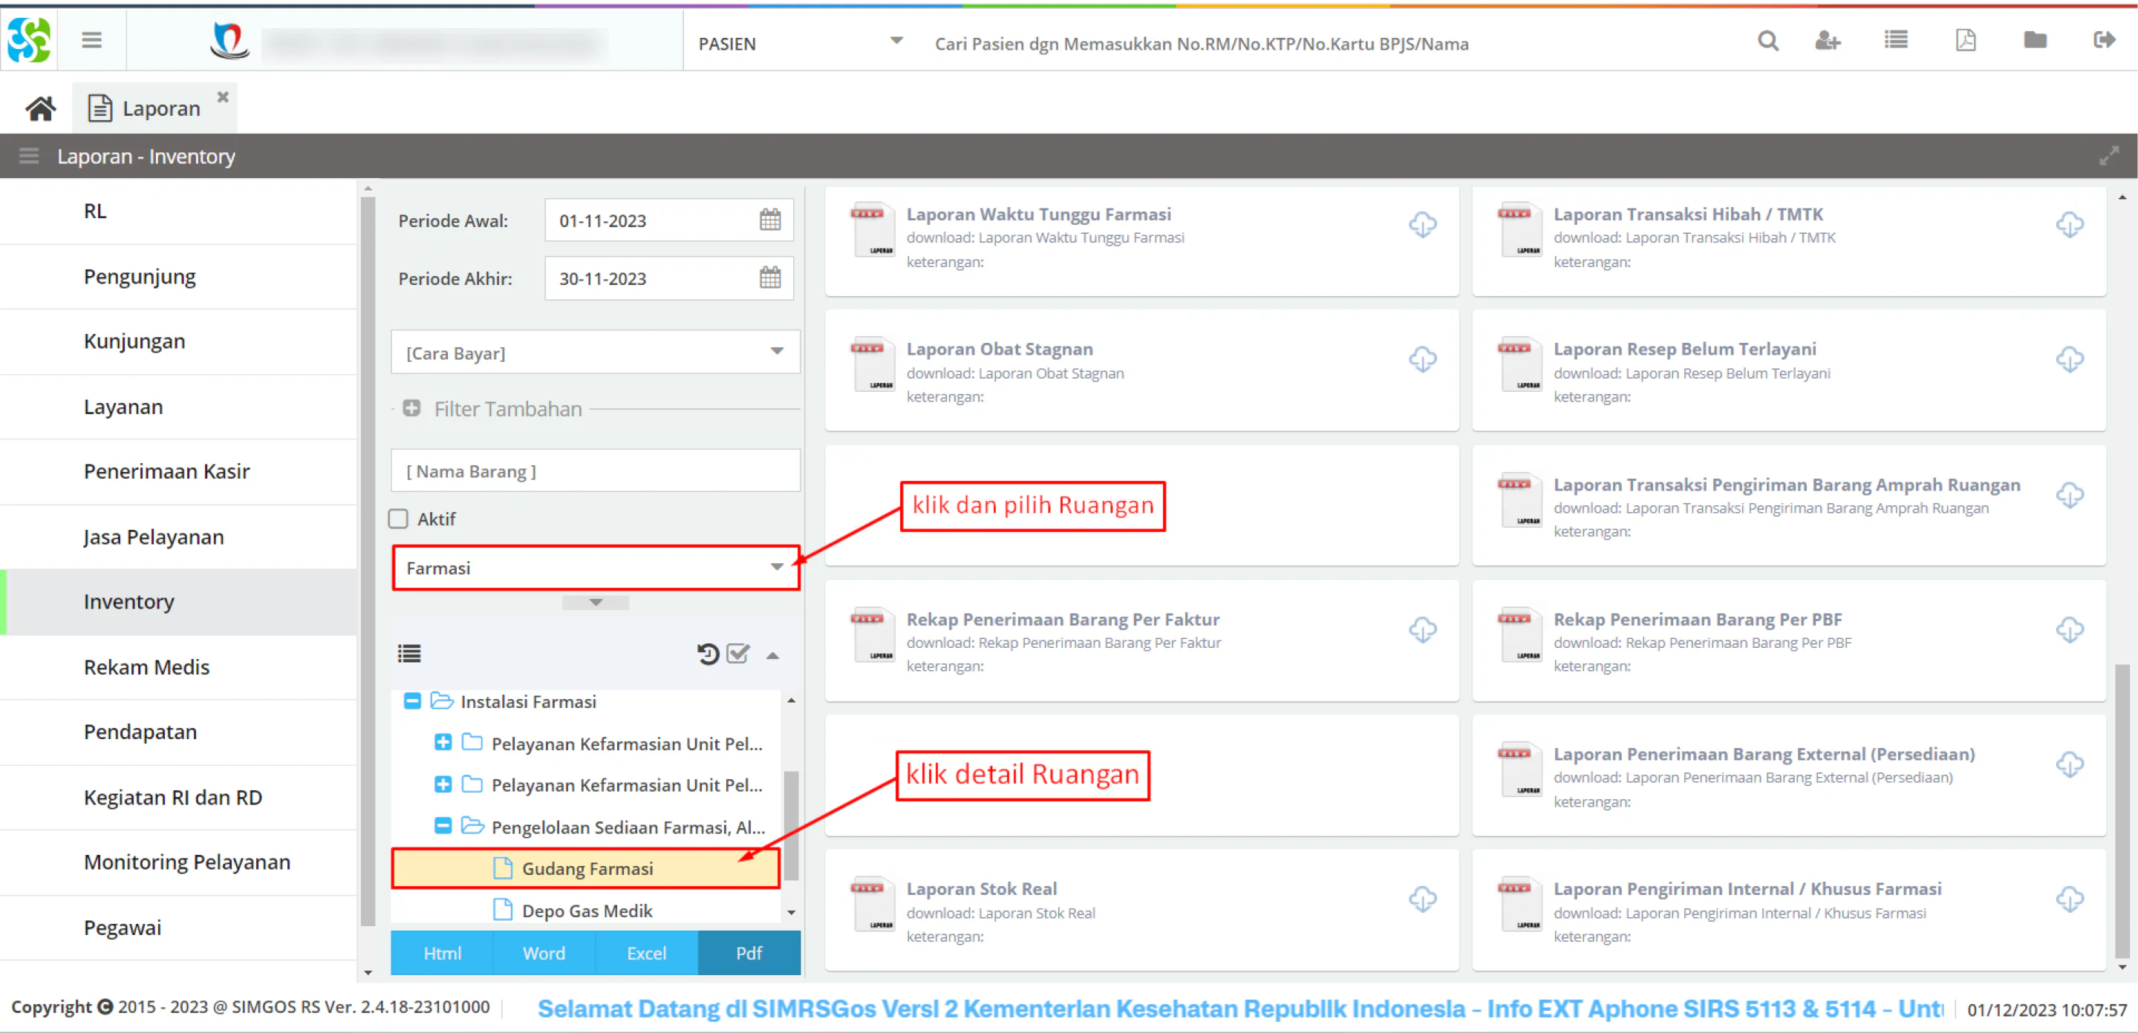Download Laporan Transaksi Pengiriman Barang Amprah Ruangan
This screenshot has height=1033, width=2138.
2070,495
